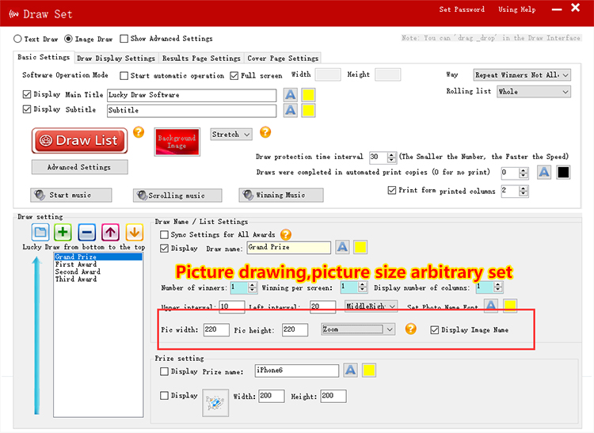Click the blue folder icon in Draw setting
Image resolution: width=594 pixels, height=433 pixels.
pos(40,233)
